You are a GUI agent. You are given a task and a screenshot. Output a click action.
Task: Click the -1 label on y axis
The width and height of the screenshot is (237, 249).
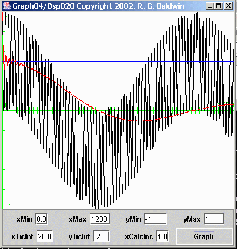(8, 207)
